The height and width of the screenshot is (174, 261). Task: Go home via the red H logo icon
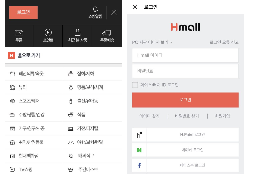click(11, 55)
